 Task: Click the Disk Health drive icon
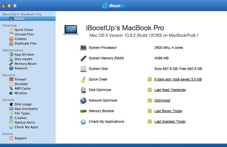click(x=11, y=59)
